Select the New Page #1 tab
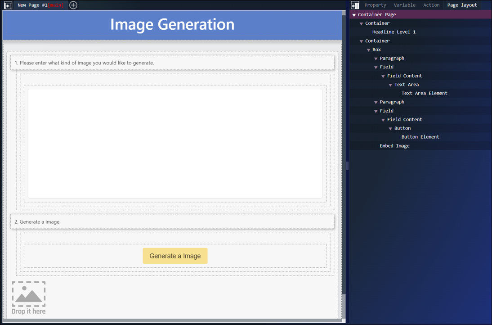 40,5
